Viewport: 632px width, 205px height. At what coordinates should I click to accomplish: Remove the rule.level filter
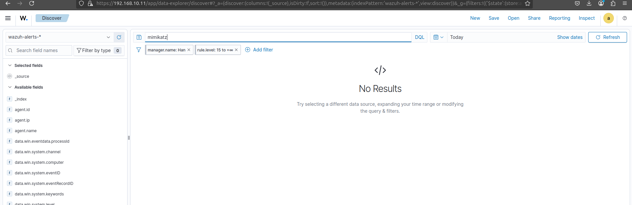pyautogui.click(x=236, y=50)
